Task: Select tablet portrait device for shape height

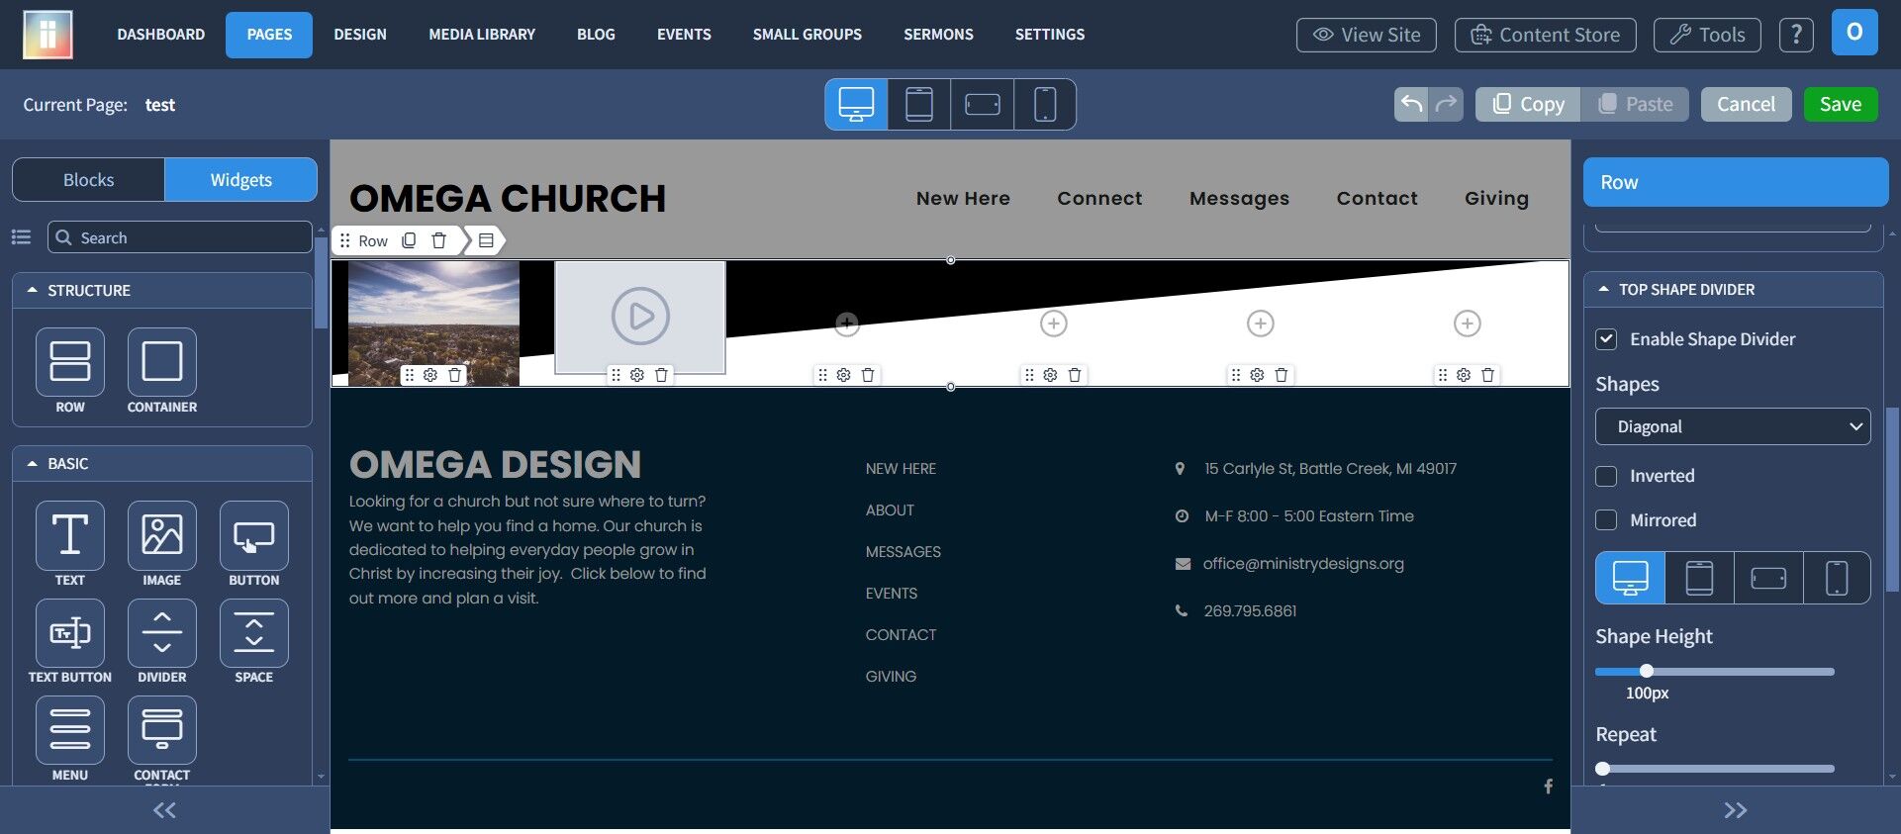Action: point(1699,578)
